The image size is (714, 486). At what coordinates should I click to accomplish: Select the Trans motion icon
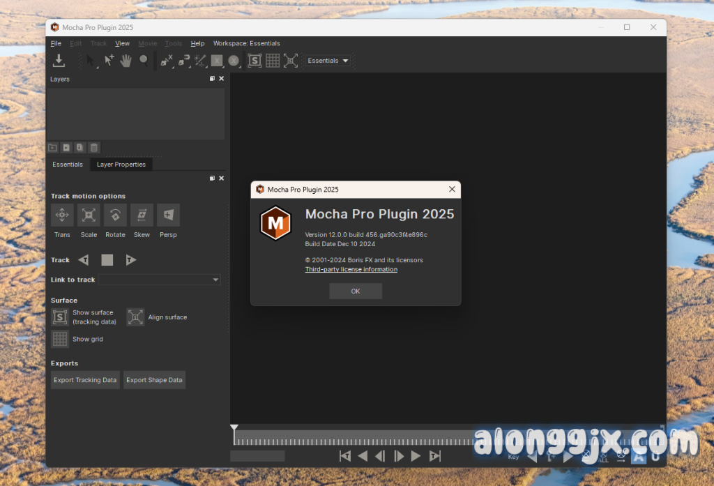[62, 215]
